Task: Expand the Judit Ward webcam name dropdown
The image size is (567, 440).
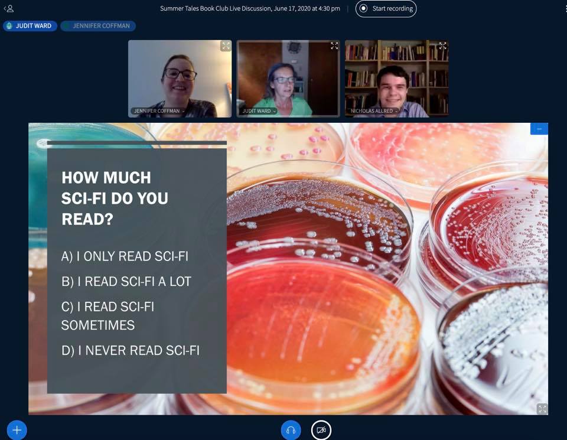Action: tap(259, 110)
